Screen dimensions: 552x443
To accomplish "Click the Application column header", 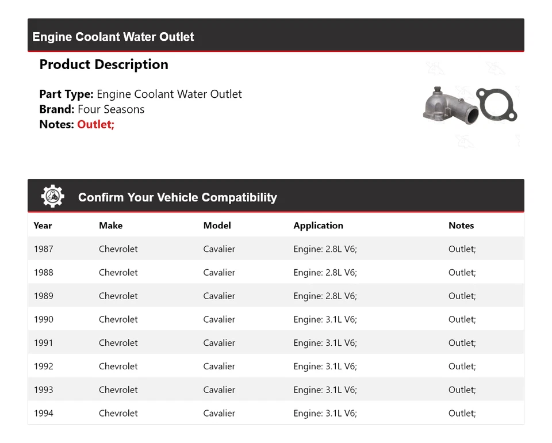I will 318,226.
